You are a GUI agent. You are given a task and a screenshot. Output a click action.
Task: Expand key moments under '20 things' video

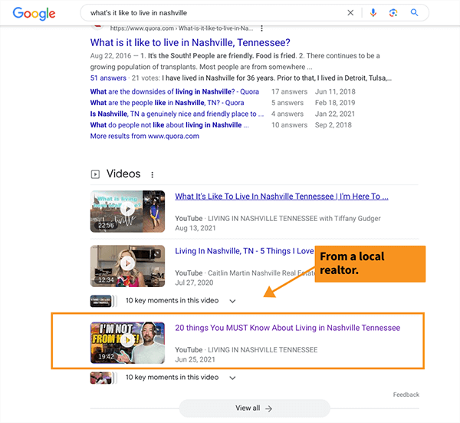(x=232, y=378)
